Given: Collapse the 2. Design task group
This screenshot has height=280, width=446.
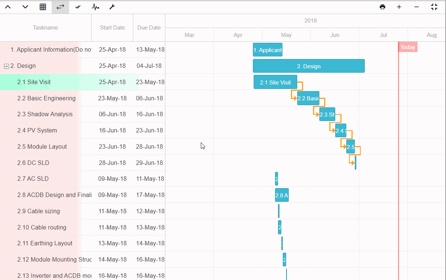Looking at the screenshot, I should 6,66.
